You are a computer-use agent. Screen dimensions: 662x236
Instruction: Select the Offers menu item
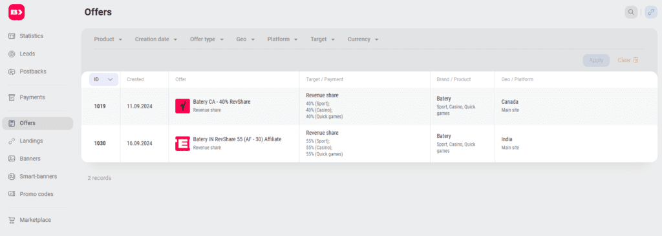(x=37, y=123)
